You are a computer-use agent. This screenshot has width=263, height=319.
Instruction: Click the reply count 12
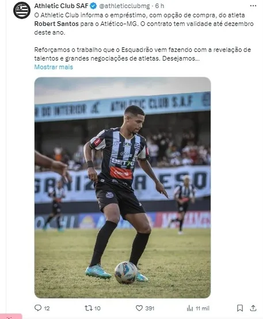pos(47,309)
